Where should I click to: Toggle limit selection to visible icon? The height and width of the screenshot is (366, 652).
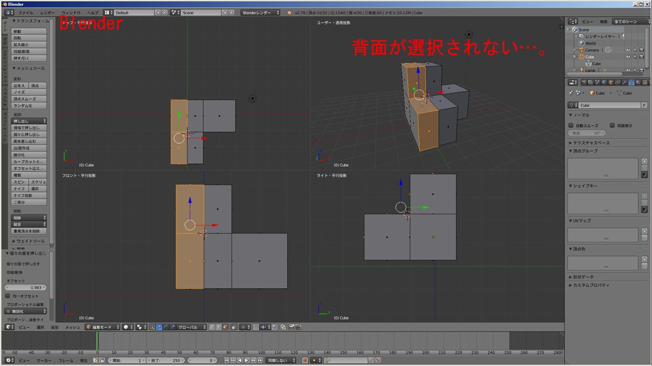click(234, 328)
